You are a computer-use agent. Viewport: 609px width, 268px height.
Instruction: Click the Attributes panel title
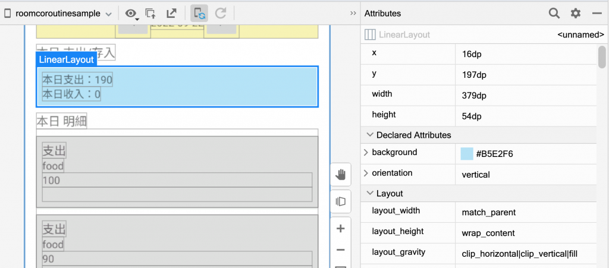point(382,14)
